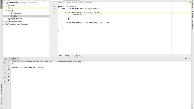Click the Dump Threads camera icon
The height and width of the screenshot is (109, 194).
point(5,73)
